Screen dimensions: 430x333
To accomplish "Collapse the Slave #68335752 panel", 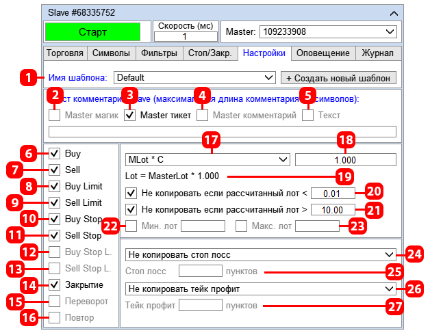I will click(394, 14).
